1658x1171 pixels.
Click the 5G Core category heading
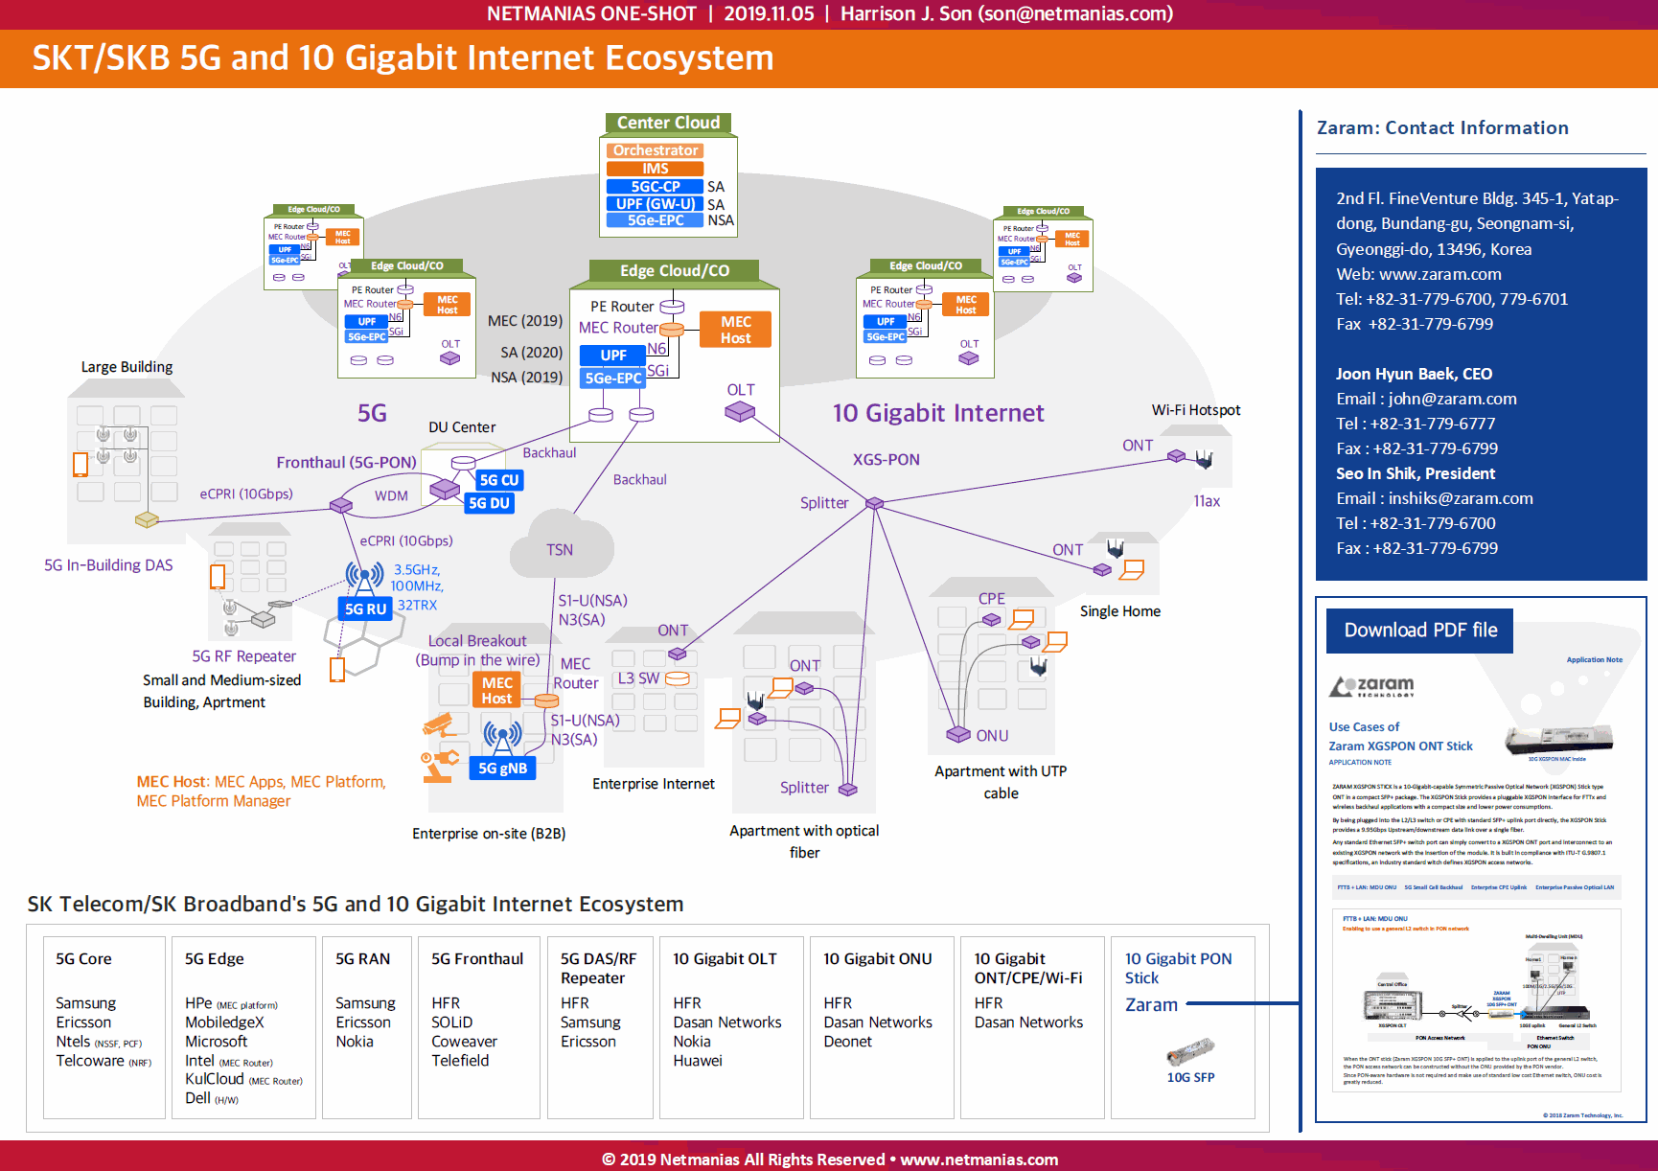[x=83, y=959]
